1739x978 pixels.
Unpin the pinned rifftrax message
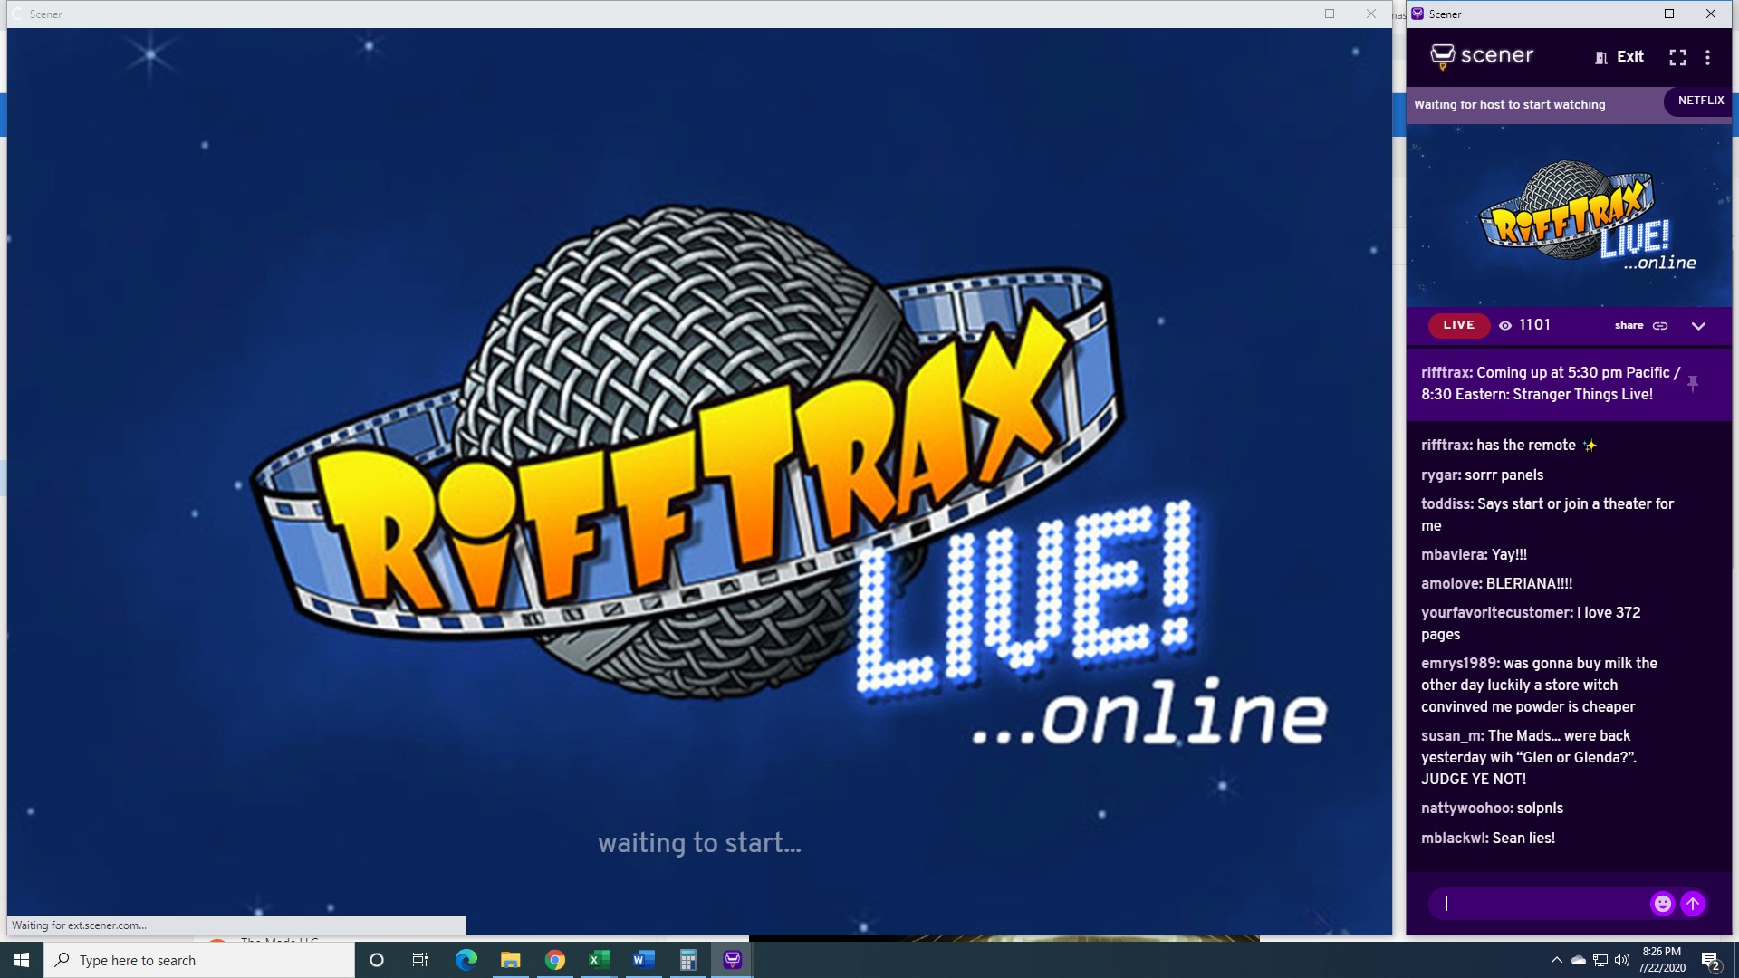pos(1692,383)
